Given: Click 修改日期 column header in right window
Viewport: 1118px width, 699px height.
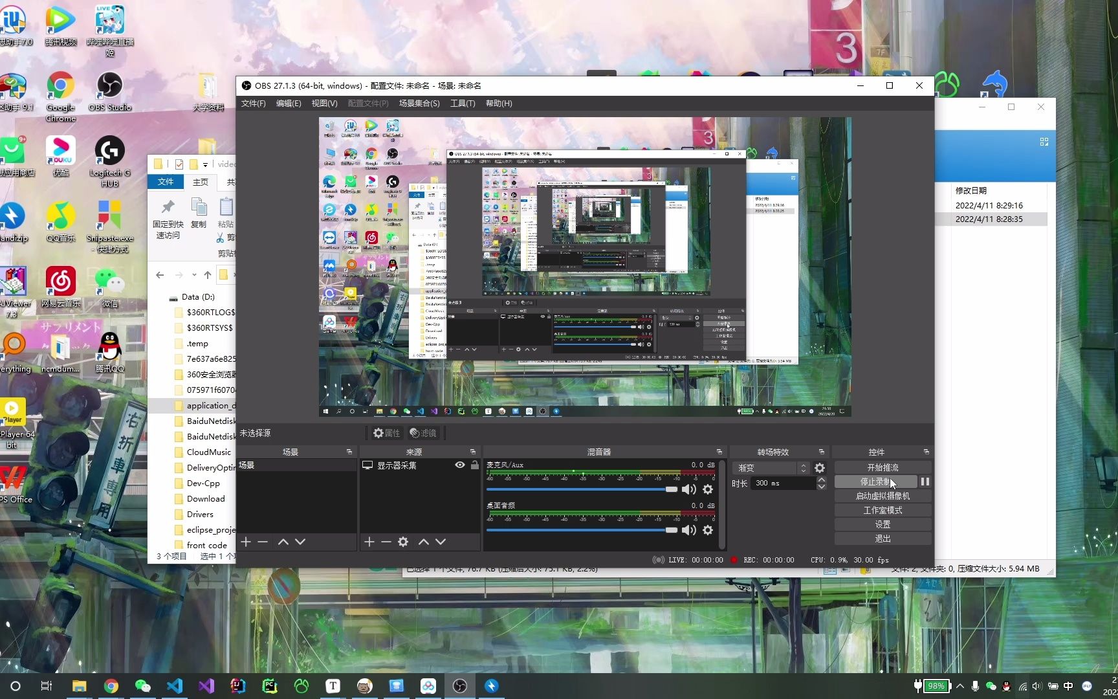Looking at the screenshot, I should point(970,190).
